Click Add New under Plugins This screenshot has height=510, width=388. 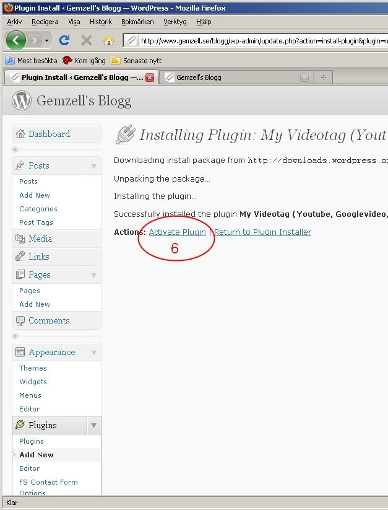37,455
